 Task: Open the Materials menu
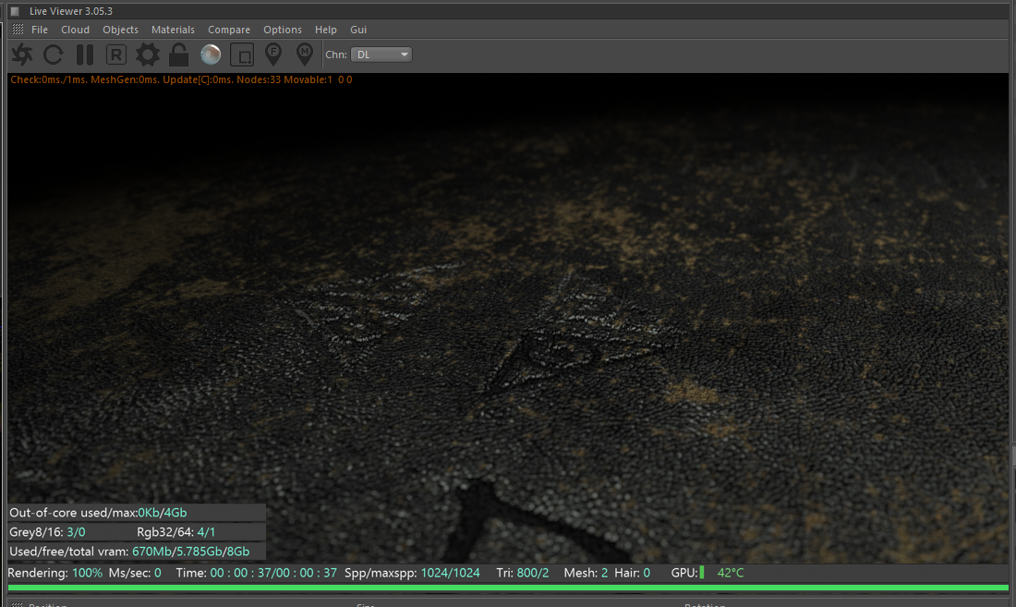(x=173, y=30)
